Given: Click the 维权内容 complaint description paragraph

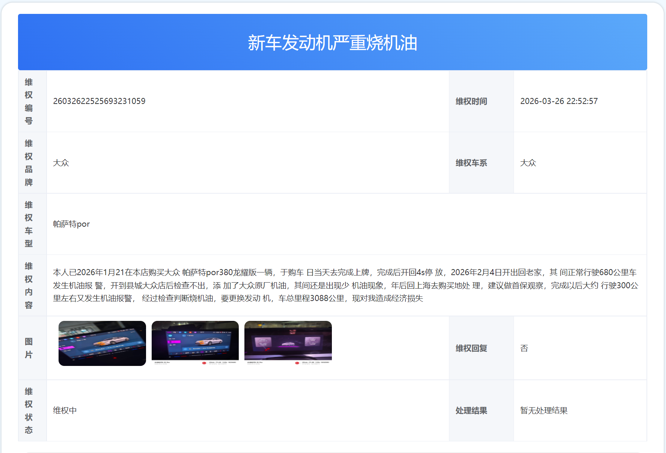Looking at the screenshot, I should point(345,285).
